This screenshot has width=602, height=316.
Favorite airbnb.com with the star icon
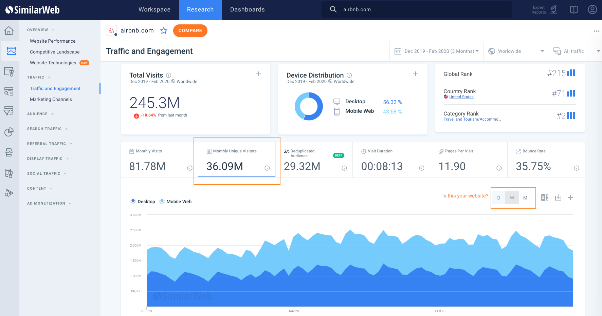(164, 30)
